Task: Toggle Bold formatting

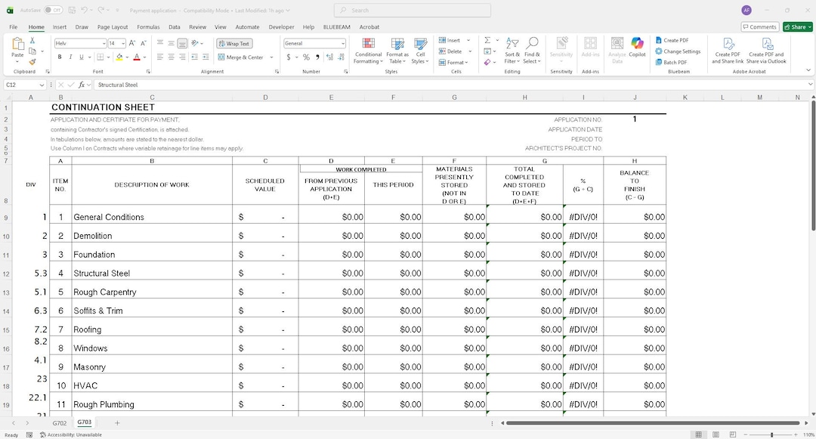Action: pos(60,57)
